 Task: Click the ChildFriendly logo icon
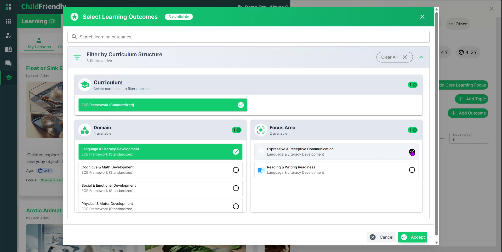8,7
